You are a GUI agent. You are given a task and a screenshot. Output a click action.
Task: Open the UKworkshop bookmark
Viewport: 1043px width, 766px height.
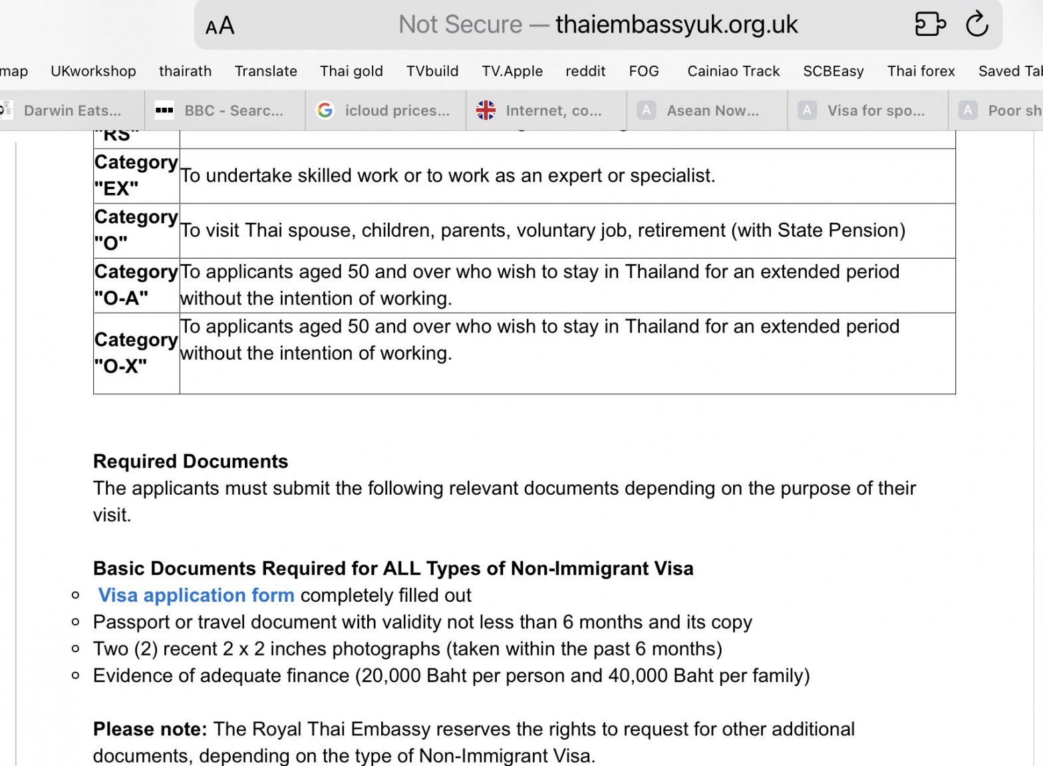[93, 71]
